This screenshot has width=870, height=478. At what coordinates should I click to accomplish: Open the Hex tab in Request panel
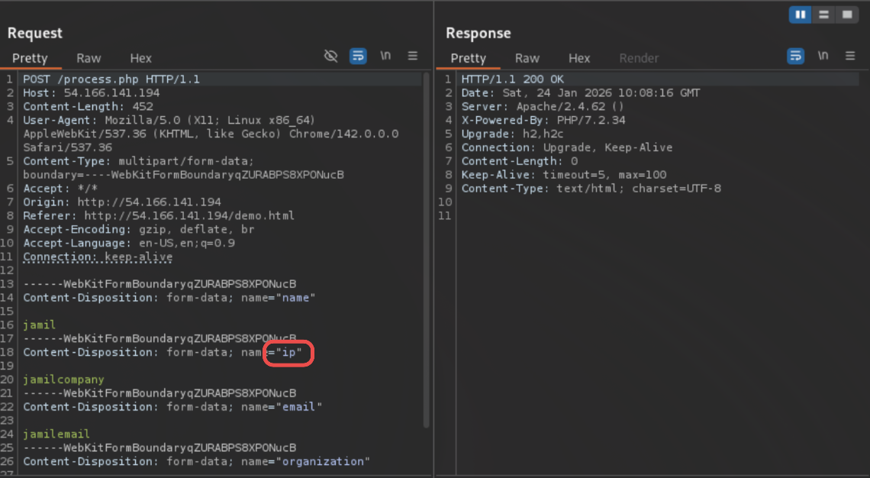(140, 58)
